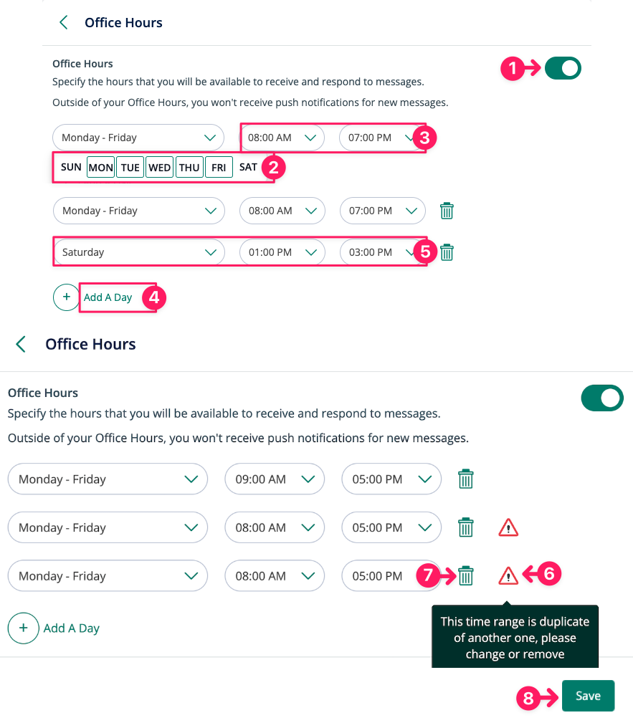Click the circled plus icon above the lower Office Hours header
Image resolution: width=633 pixels, height=718 pixels.
point(66,297)
